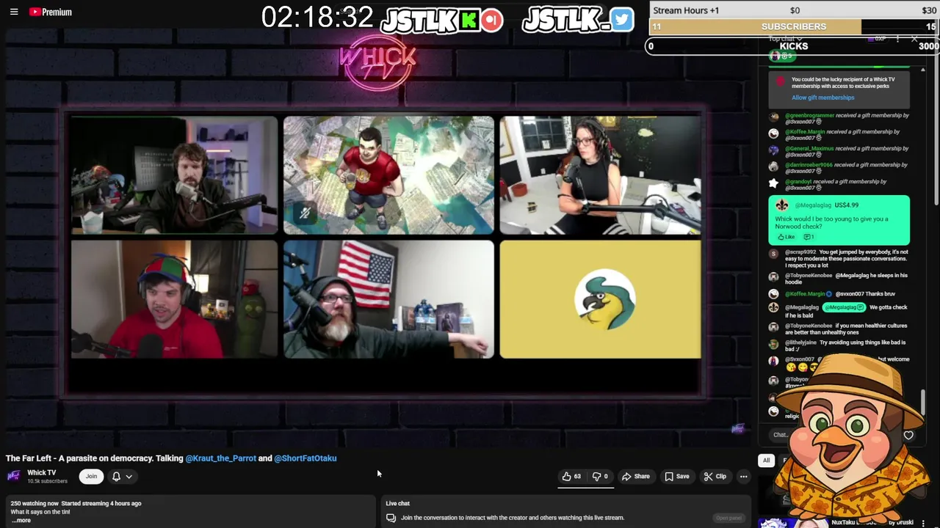The width and height of the screenshot is (940, 528).
Task: Click the YouTube Premium logo
Action: pyautogui.click(x=51, y=12)
